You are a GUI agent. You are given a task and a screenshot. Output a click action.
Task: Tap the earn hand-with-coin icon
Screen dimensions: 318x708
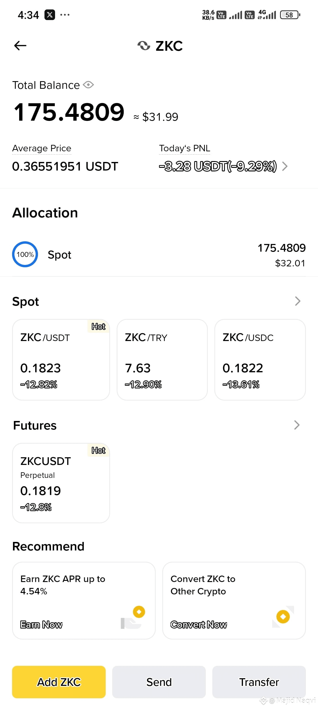coord(133,617)
